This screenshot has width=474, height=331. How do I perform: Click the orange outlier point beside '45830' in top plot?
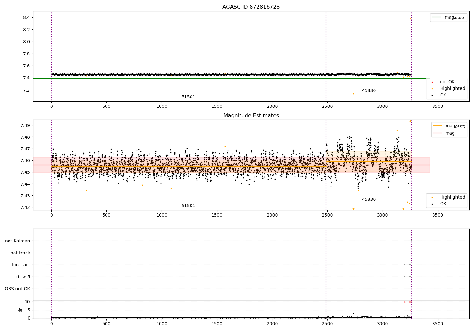click(353, 94)
